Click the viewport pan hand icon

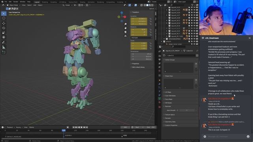click(126, 28)
